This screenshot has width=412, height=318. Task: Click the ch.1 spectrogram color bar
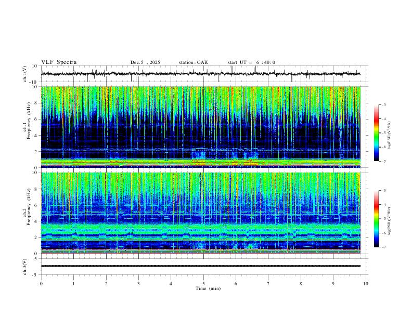tap(376, 133)
